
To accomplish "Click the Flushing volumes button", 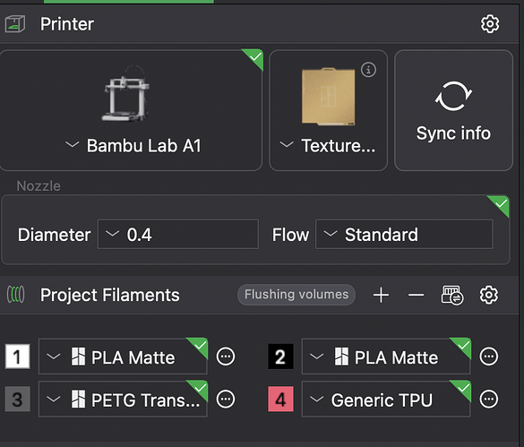I will [296, 295].
